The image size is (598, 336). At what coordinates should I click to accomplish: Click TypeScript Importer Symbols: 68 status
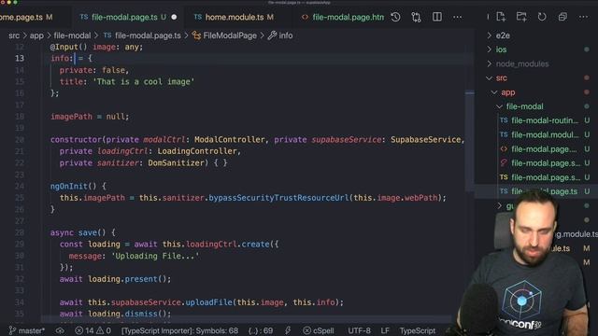click(x=179, y=330)
